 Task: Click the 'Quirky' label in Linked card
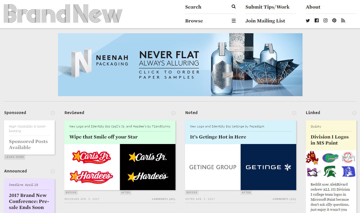click(316, 126)
